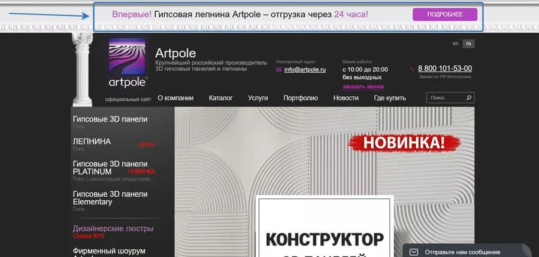Open Гипсовые 3D панели category

[x=110, y=120]
